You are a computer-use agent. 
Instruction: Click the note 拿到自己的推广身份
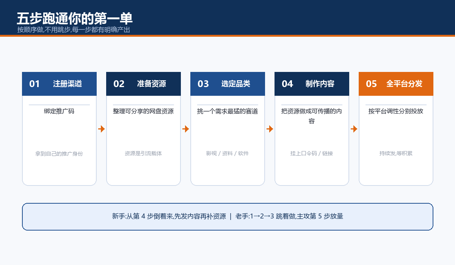point(59,154)
